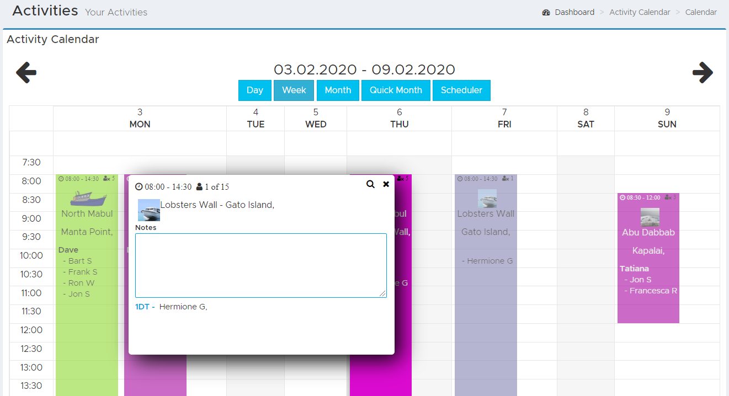Click the Dashboard gauge icon in the breadcrumb
This screenshot has height=396, width=729.
546,12
